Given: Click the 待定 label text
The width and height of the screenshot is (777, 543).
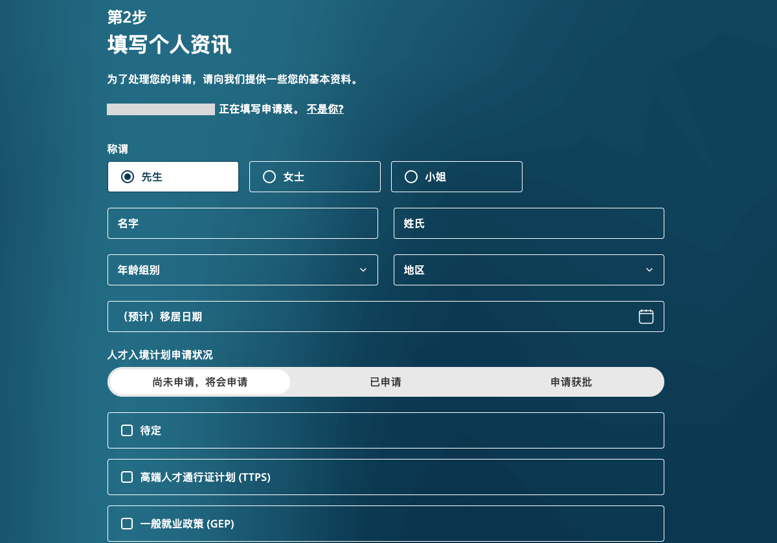Looking at the screenshot, I should click(x=150, y=430).
